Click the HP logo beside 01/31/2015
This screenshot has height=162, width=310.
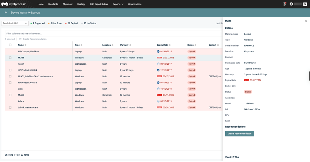click(158, 51)
